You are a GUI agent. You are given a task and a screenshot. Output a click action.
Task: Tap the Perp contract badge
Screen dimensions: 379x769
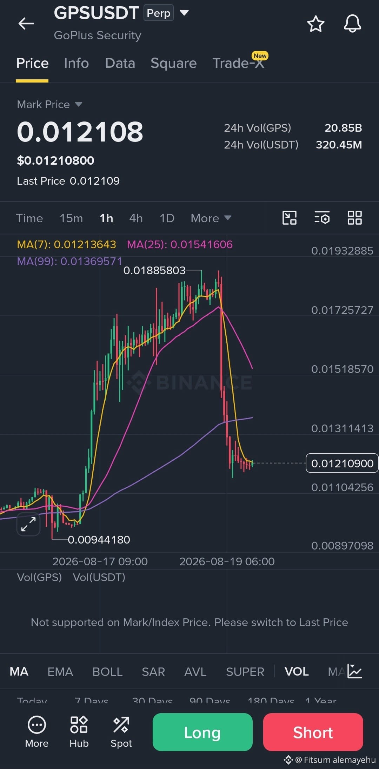(159, 13)
